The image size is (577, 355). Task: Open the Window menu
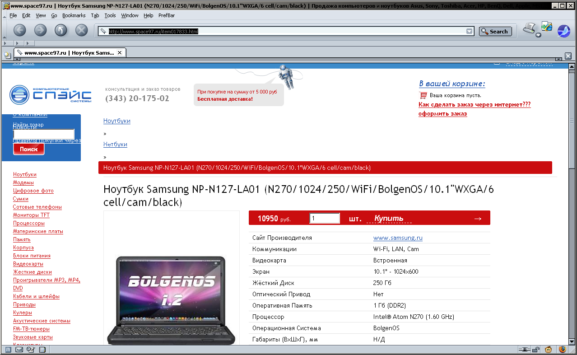[x=130, y=15]
